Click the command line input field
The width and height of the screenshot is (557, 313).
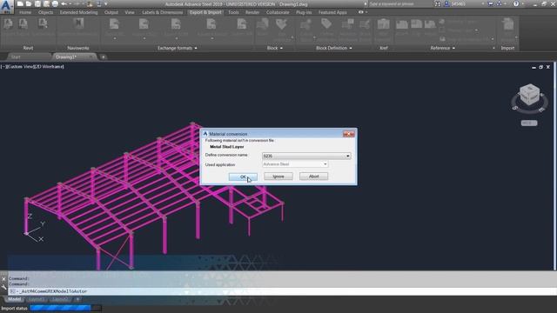(x=282, y=291)
